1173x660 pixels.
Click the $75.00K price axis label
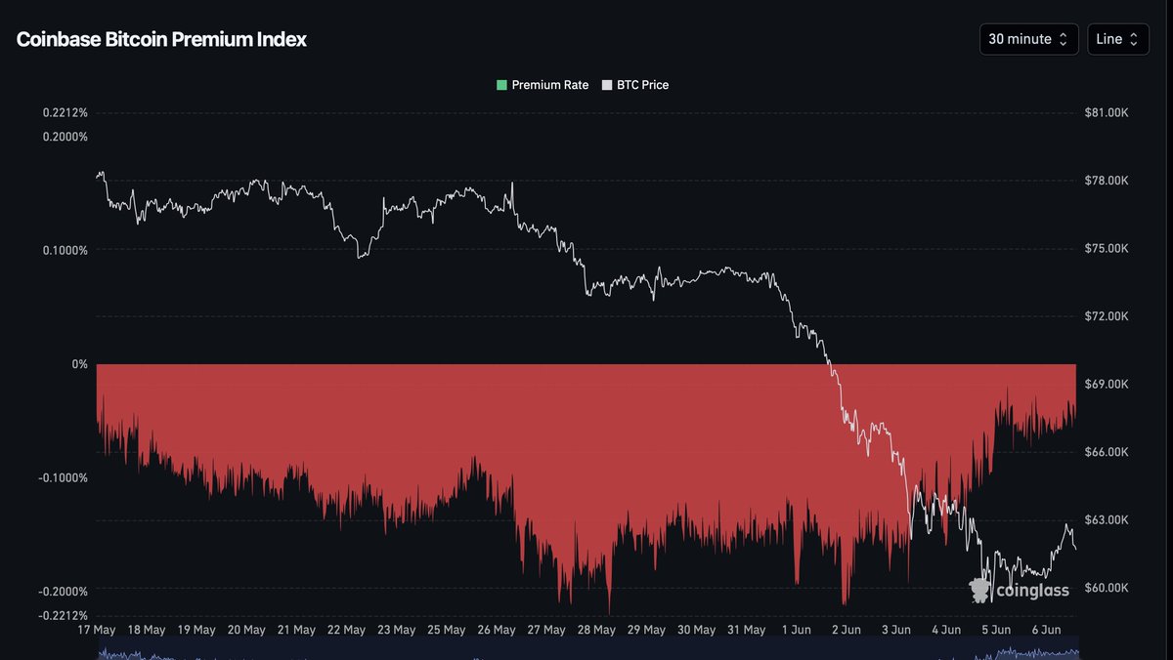[1107, 249]
